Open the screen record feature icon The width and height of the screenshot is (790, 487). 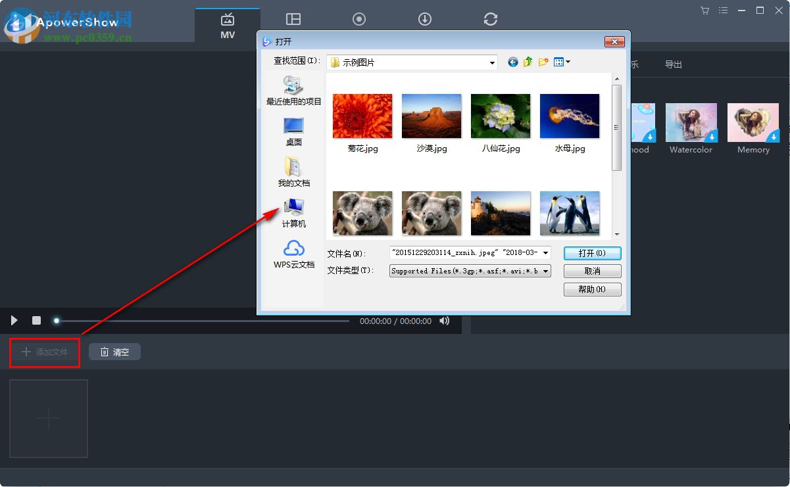pos(358,19)
